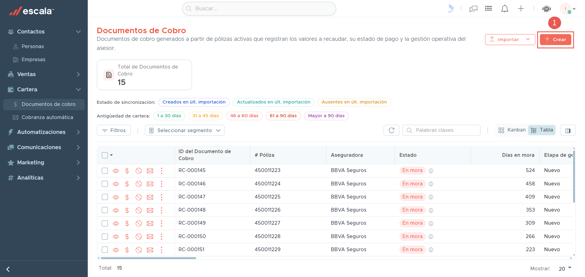
Task: Click the plus quick-add icon in the top bar
Action: pos(521,9)
